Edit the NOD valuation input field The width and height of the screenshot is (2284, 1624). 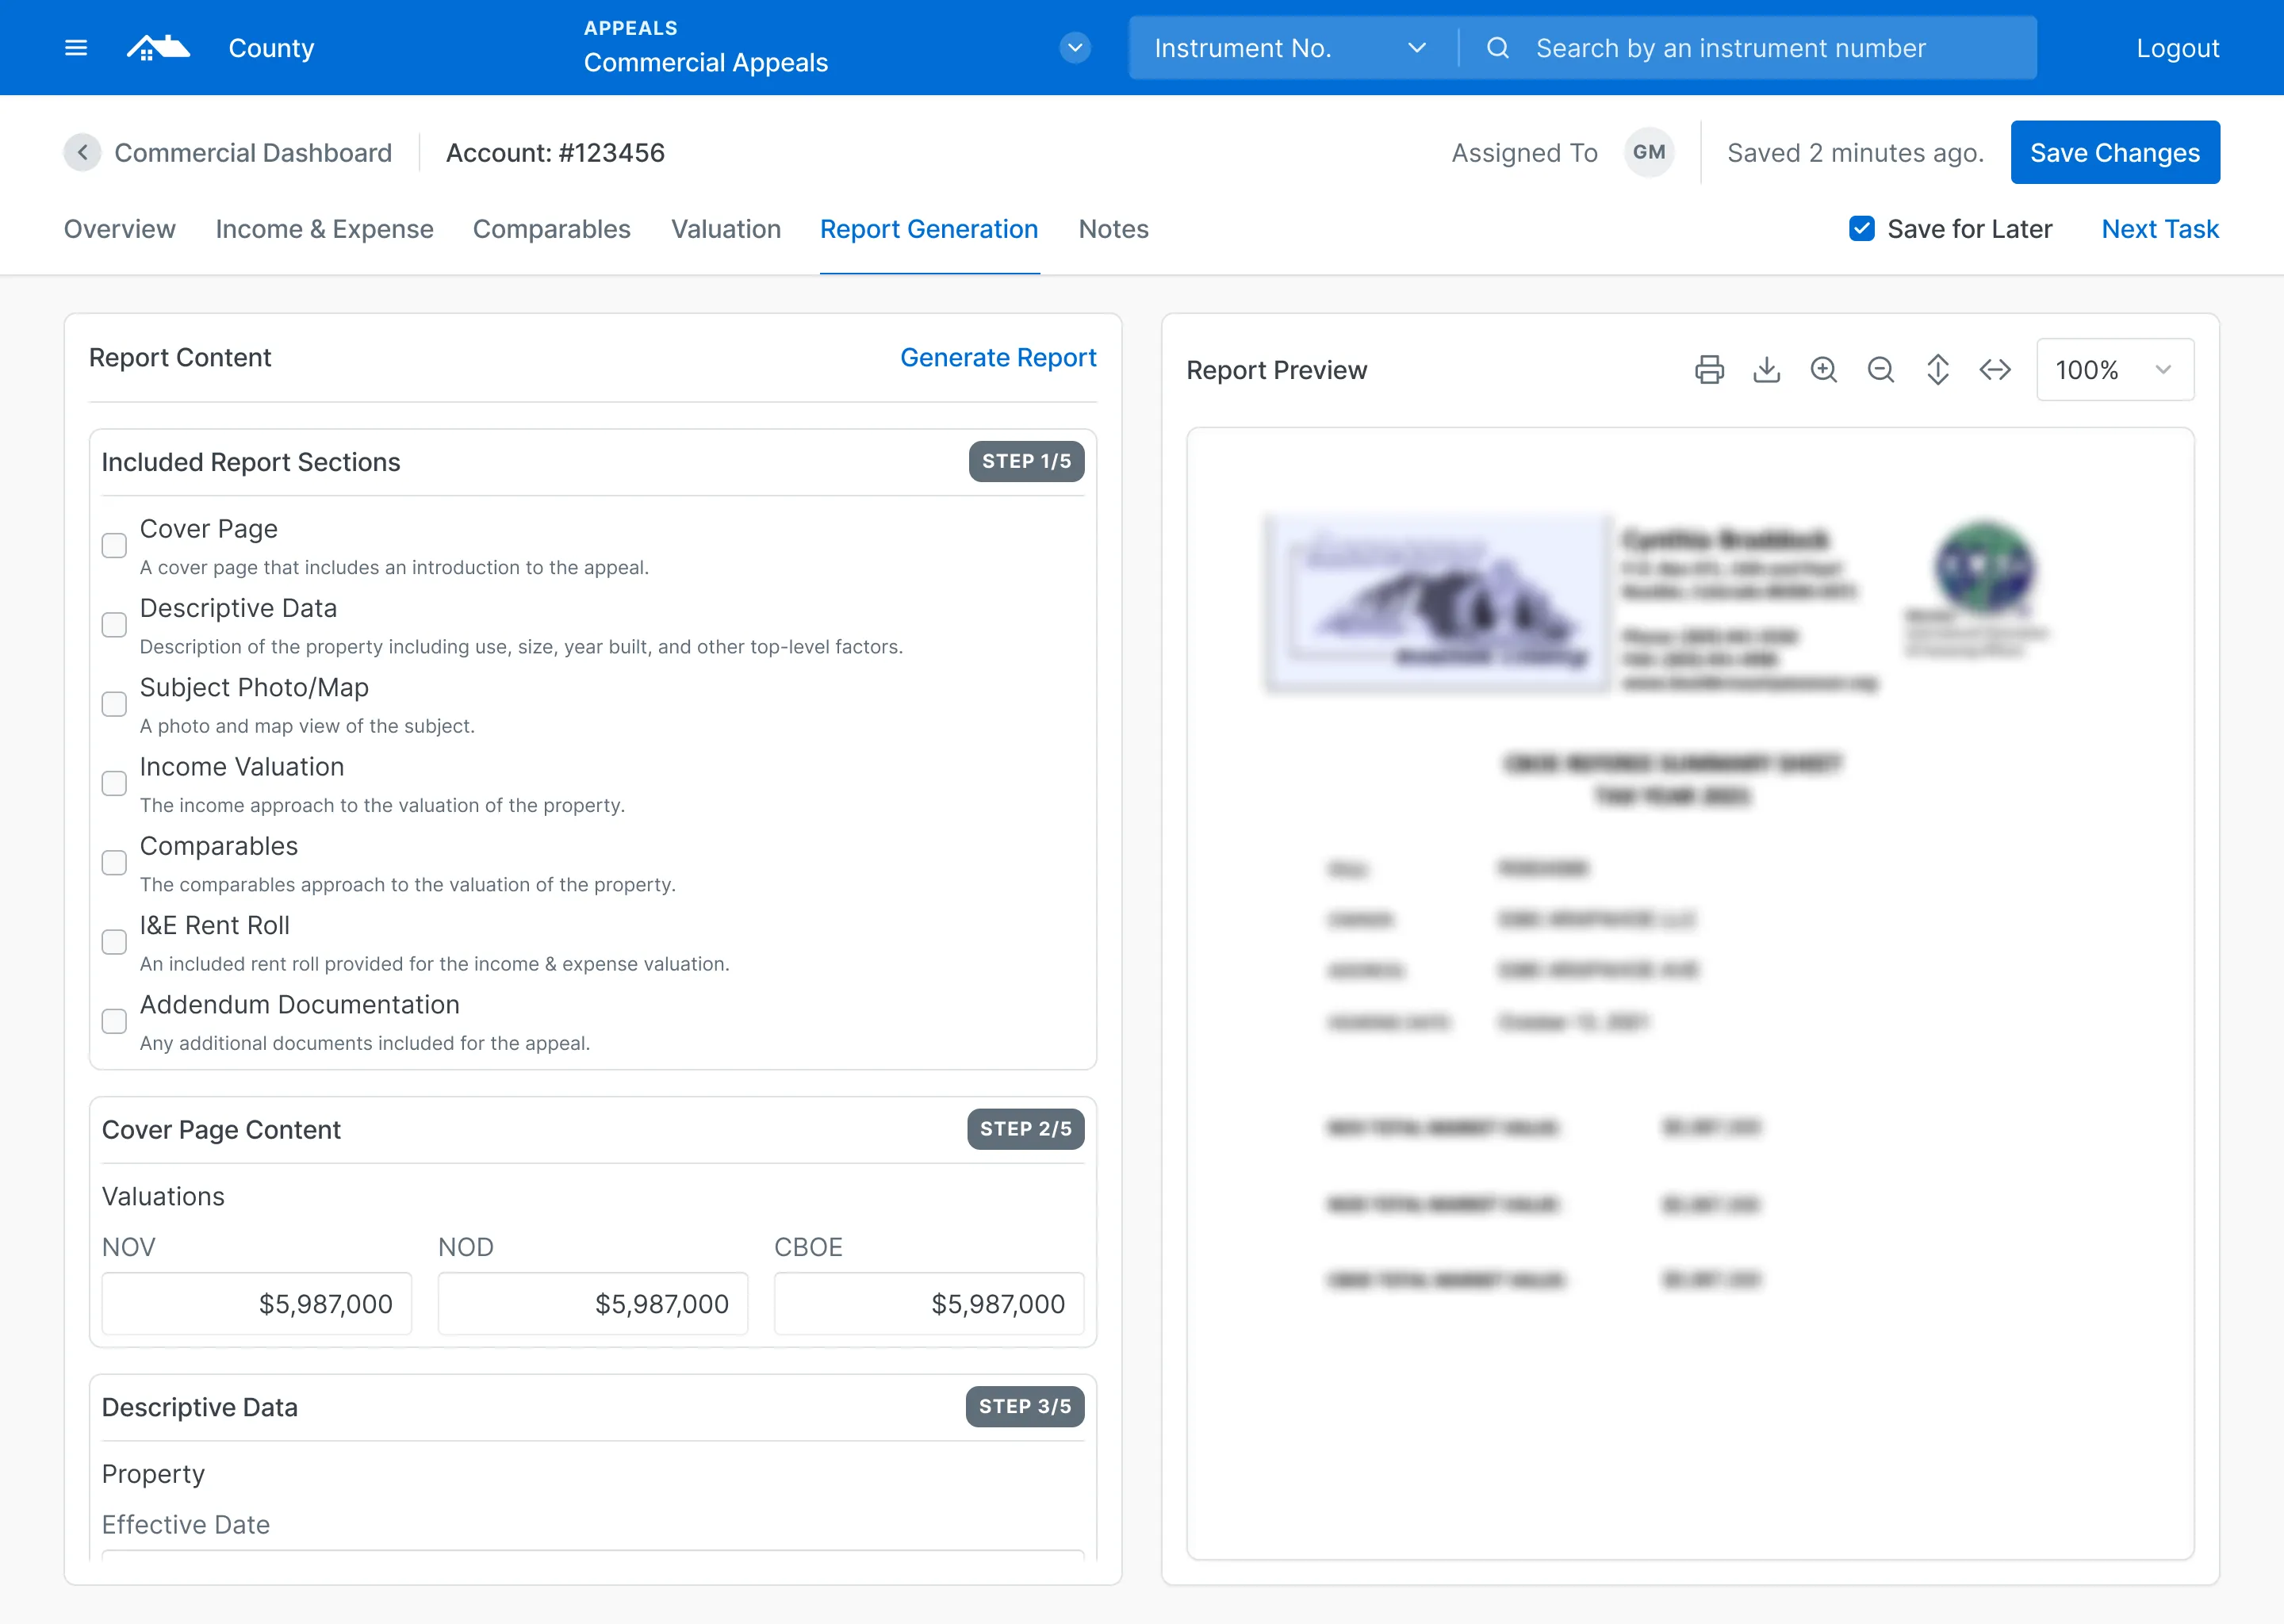592,1304
